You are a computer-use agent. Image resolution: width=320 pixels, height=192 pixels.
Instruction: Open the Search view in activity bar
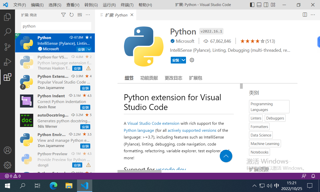(7, 32)
